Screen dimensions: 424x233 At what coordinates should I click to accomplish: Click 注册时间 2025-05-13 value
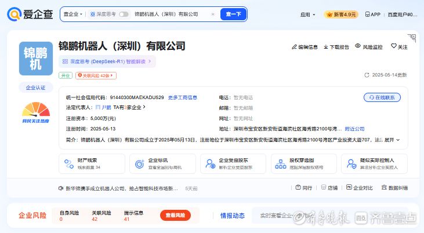(x=103, y=129)
